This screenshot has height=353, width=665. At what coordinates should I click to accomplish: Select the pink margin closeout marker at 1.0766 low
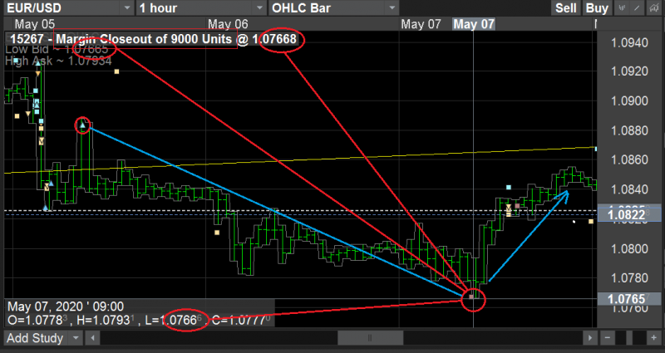(x=471, y=297)
